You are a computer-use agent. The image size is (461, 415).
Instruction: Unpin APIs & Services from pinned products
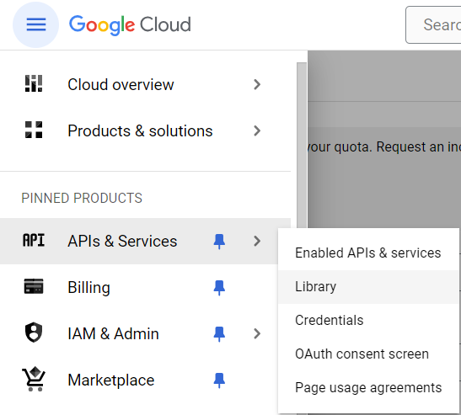point(219,242)
